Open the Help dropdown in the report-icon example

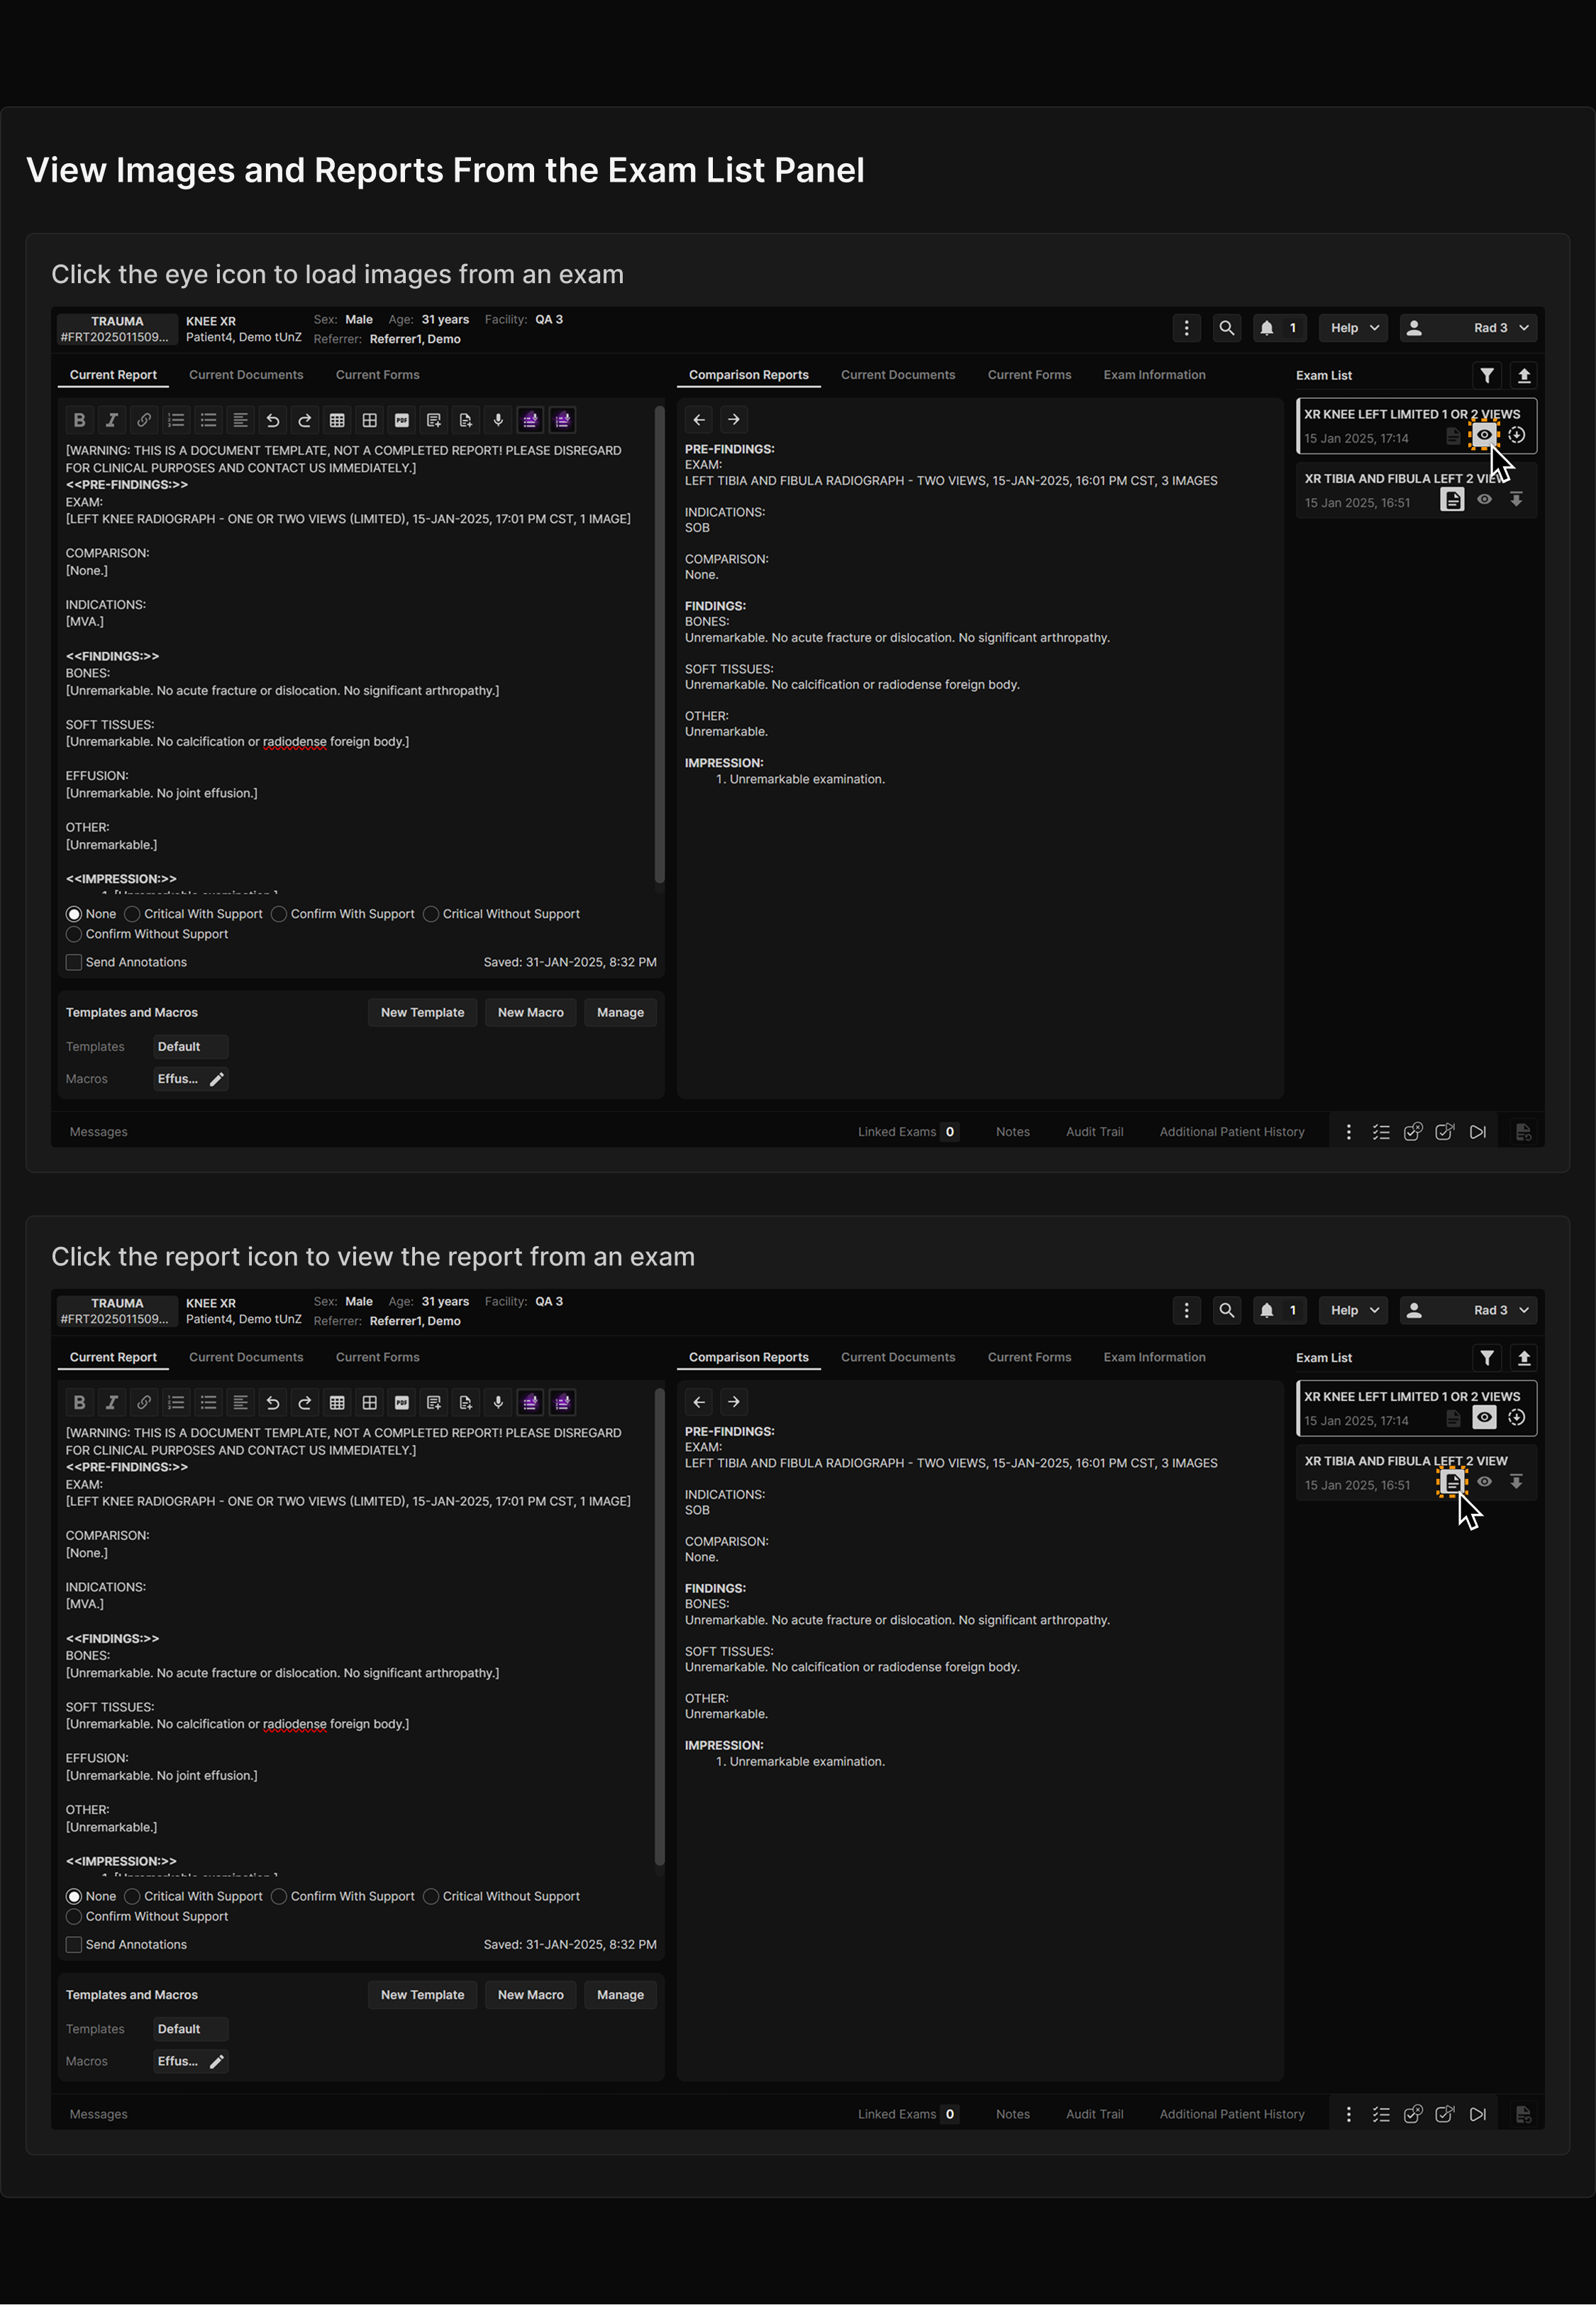(1354, 1311)
